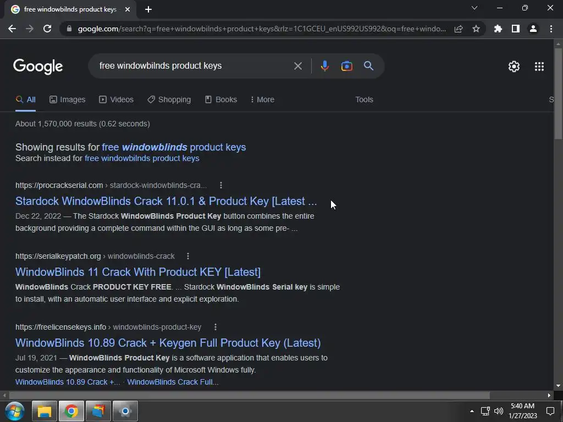Expand the More search filters
The image size is (563, 422).
(x=262, y=99)
